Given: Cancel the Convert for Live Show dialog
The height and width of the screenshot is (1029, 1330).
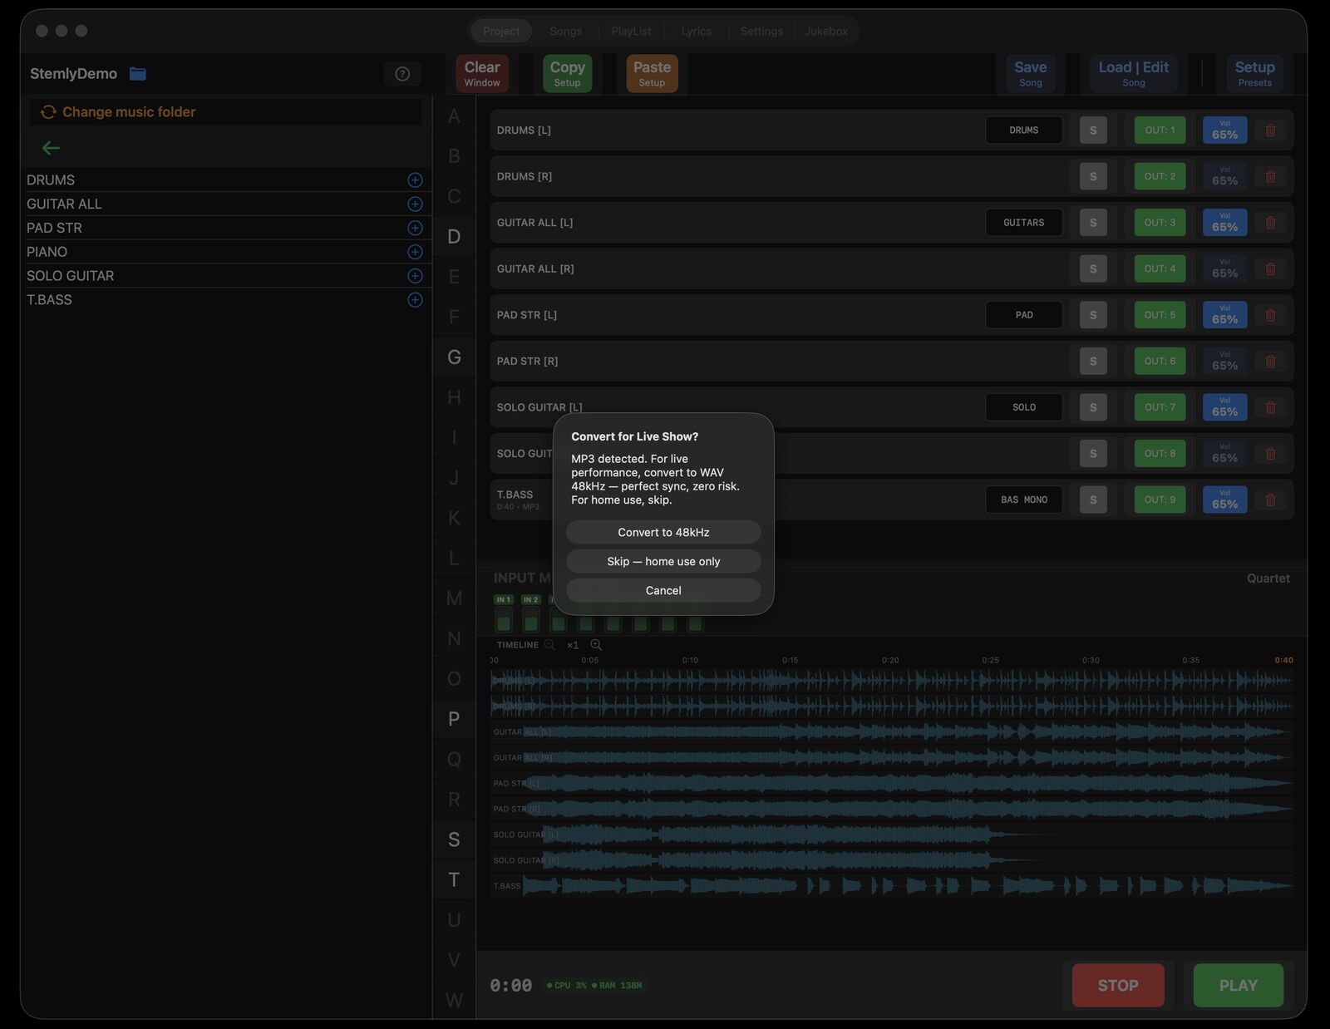Looking at the screenshot, I should [x=663, y=591].
